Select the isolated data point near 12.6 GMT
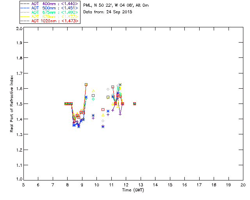 [x=134, y=104]
